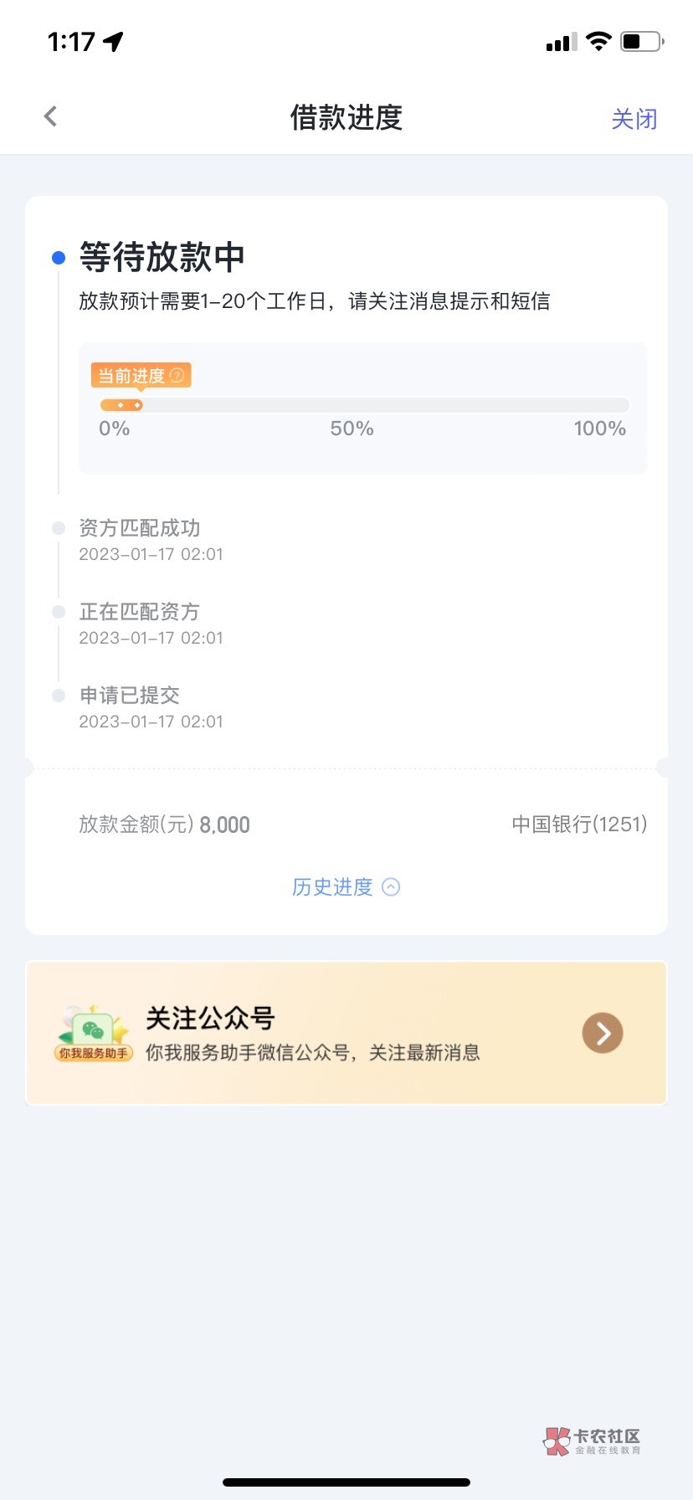Tap the question mark beside 当前进度

(177, 375)
